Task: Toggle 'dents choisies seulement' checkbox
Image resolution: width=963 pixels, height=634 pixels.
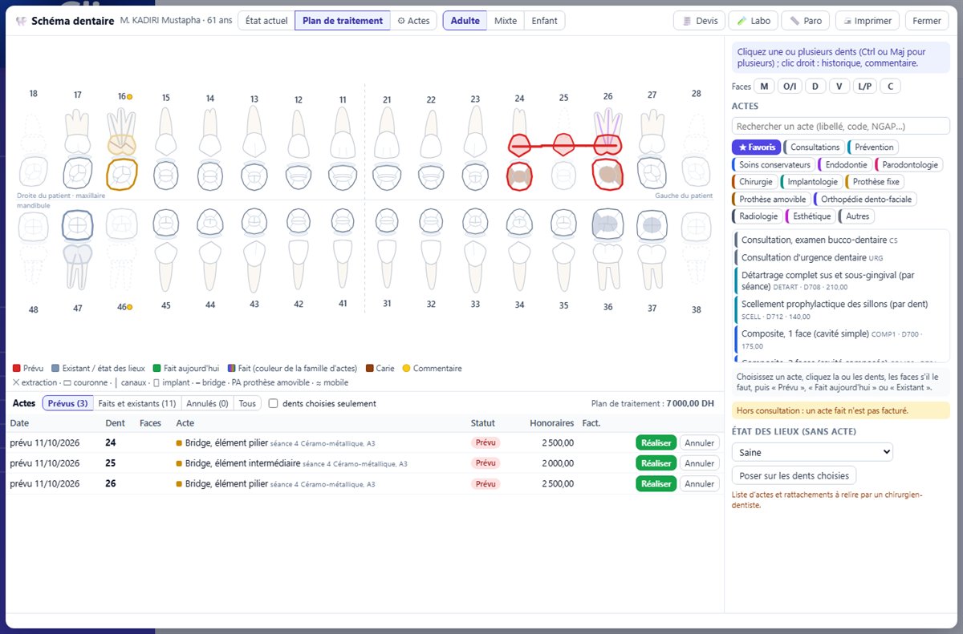Action: coord(274,403)
